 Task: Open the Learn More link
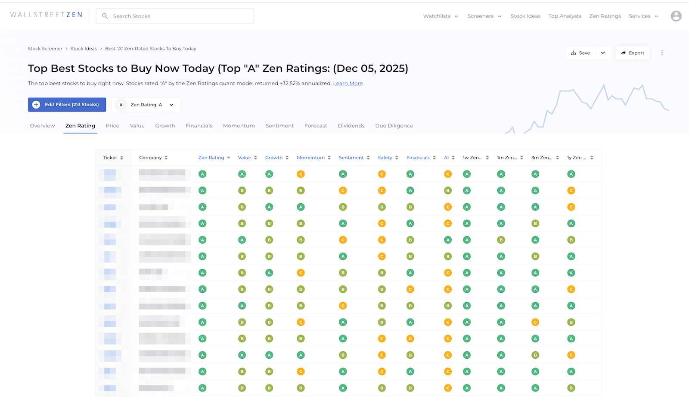point(348,84)
